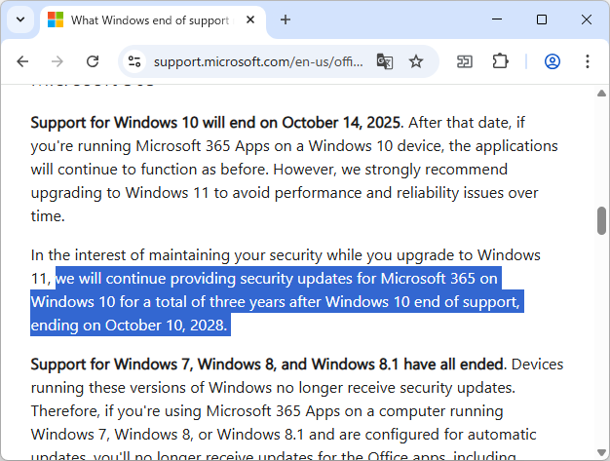The height and width of the screenshot is (461, 610).
Task: Open the Extensions puzzle icon
Action: point(500,61)
